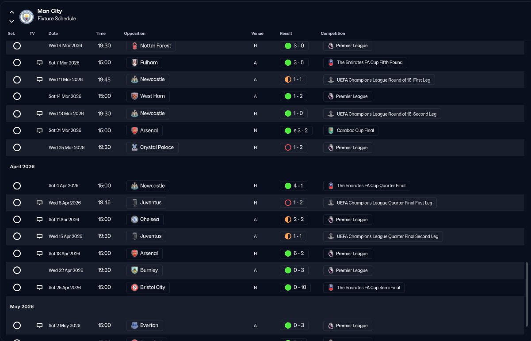
Task: Click the Man City club badge
Action: tap(27, 17)
